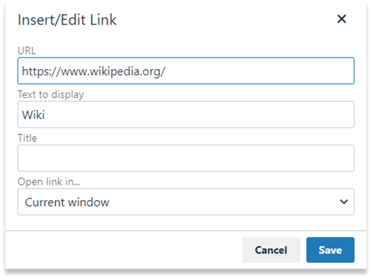Viewport: 372px width, 279px height.
Task: Discard changes with the grey Cancel button
Action: click(x=271, y=250)
